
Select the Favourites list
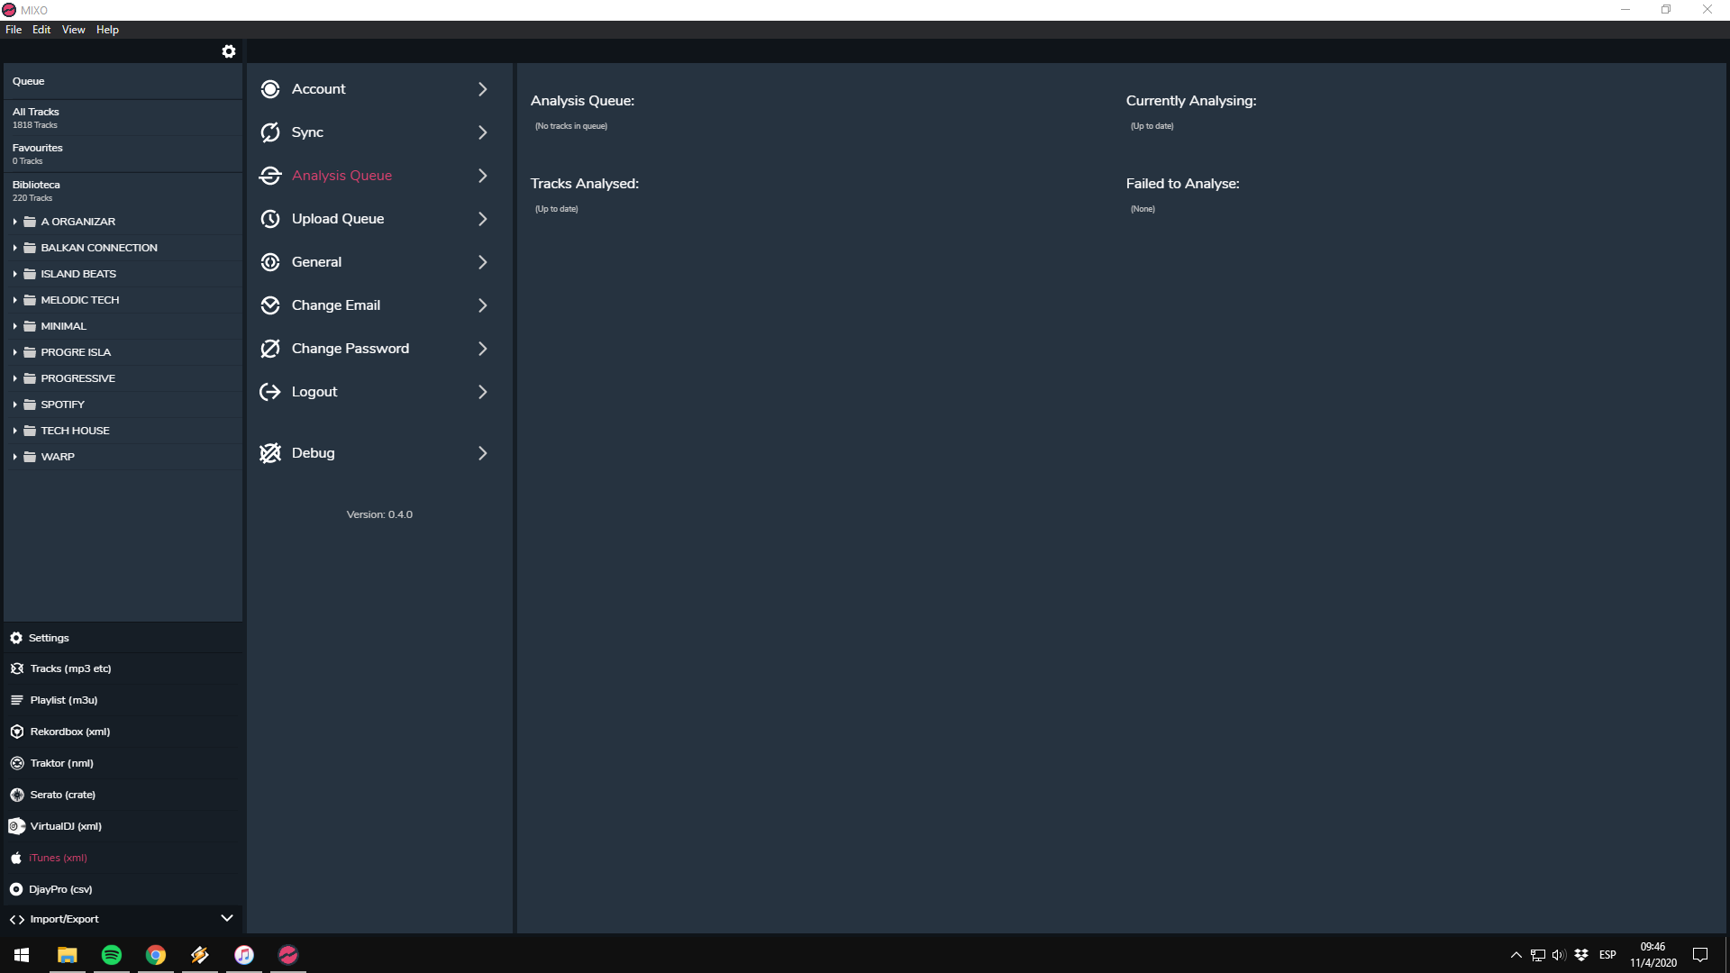click(123, 154)
